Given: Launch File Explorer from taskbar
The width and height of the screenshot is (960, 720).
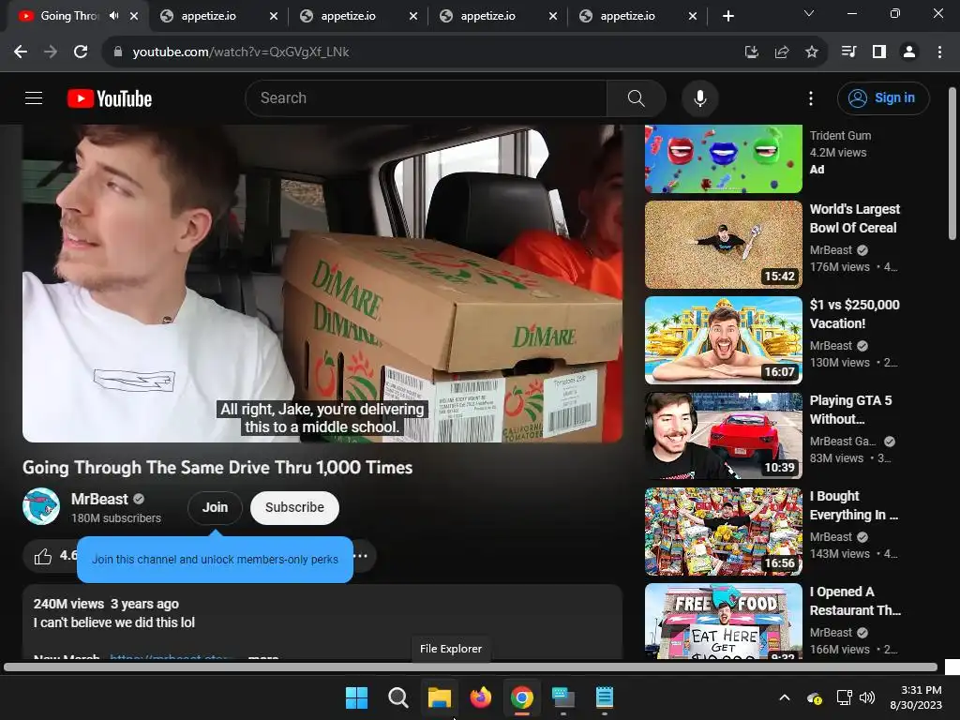Looking at the screenshot, I should click(x=440, y=697).
